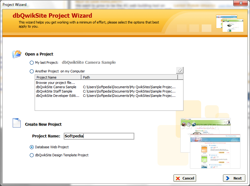
Task: Click the blank page icon beside Create New Project
Action: [17, 123]
